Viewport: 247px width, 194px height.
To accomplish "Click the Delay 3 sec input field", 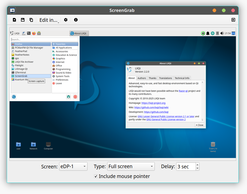I will [186, 166].
